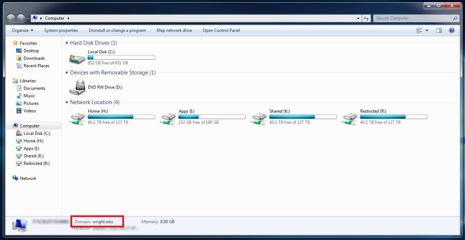Click Map network drive

click(174, 30)
